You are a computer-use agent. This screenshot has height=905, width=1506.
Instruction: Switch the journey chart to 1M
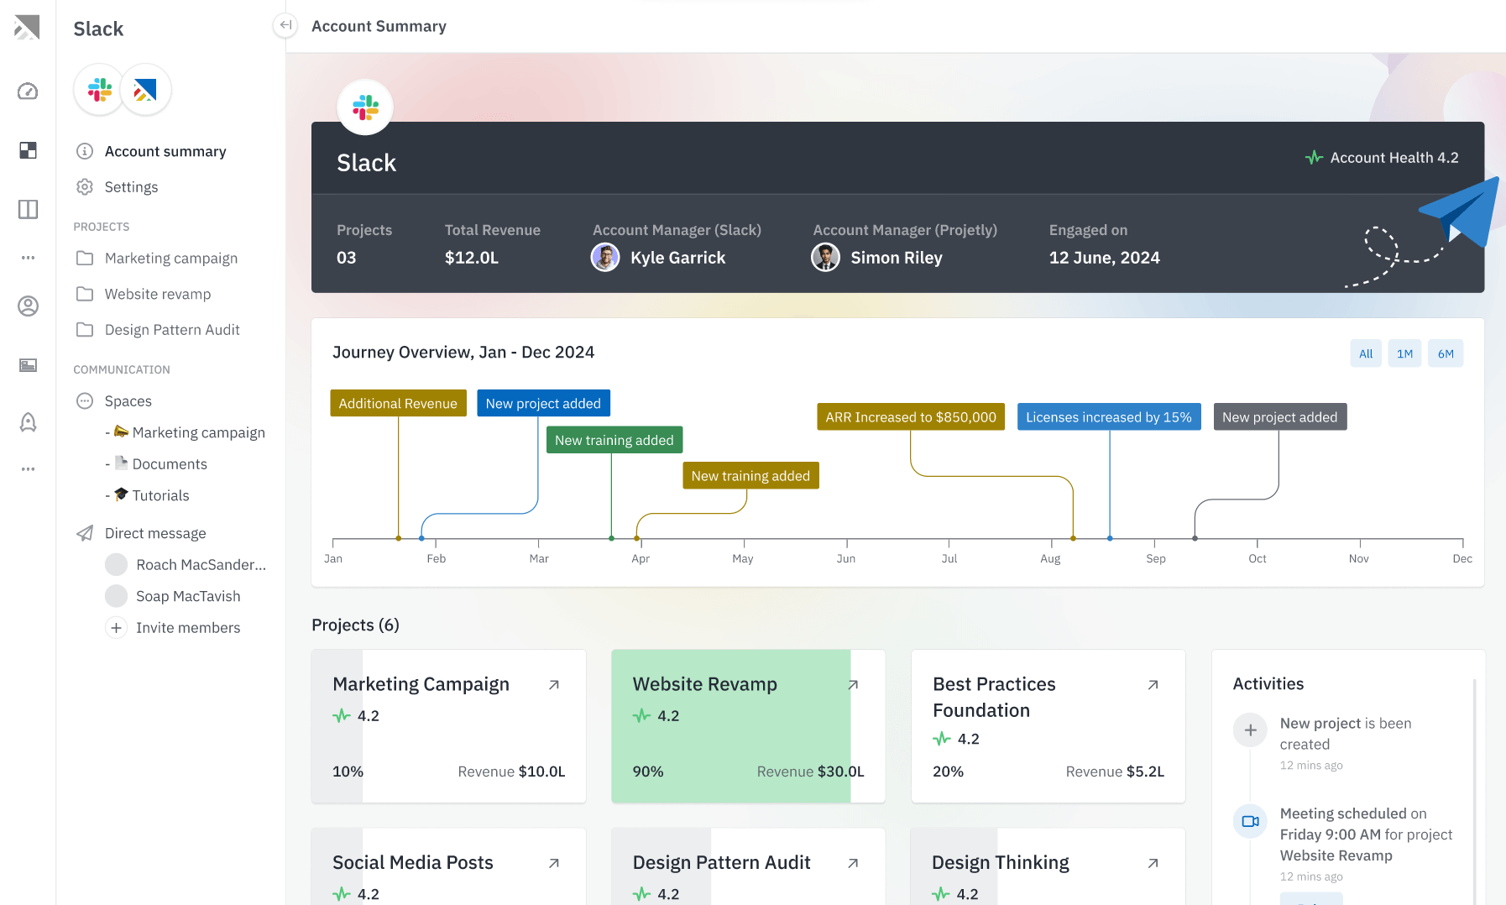click(1404, 353)
